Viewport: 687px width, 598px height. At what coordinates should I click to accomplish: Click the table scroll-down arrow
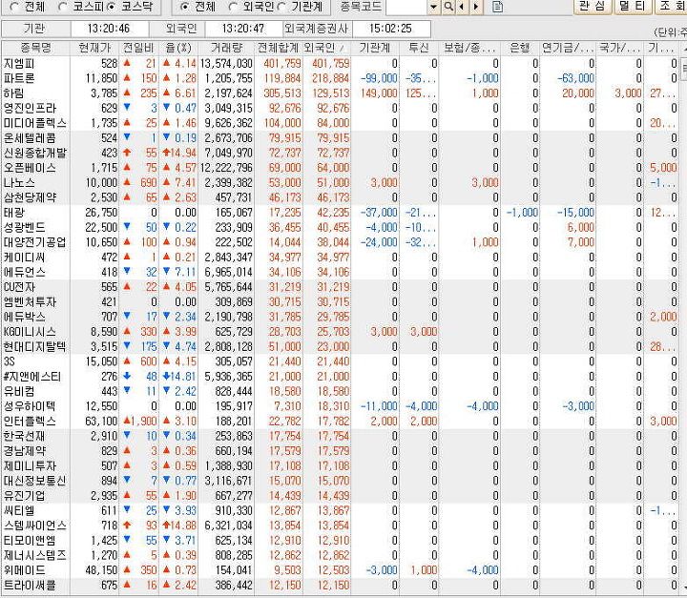point(684,586)
